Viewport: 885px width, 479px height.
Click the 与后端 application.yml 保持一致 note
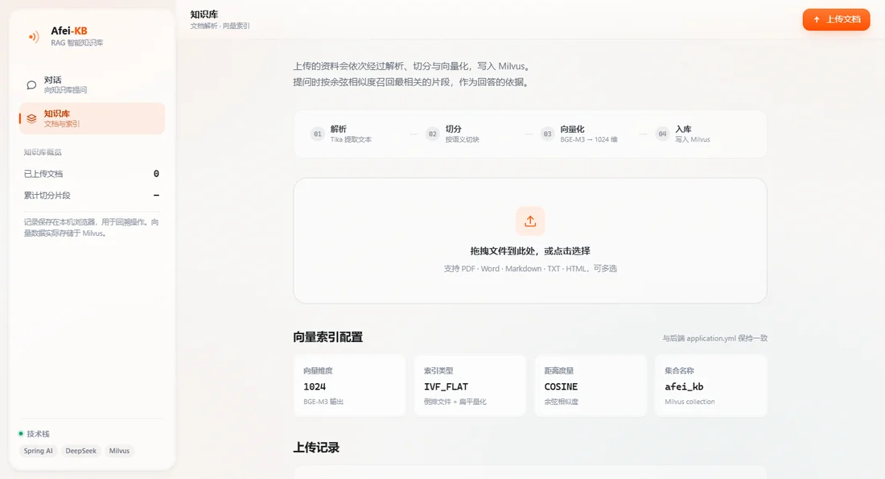(x=714, y=338)
